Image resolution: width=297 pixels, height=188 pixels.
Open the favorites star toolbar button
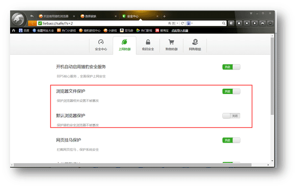tap(247, 23)
